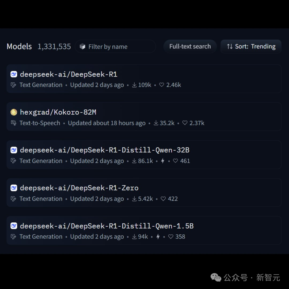This screenshot has height=289, width=289.
Task: Click the download icon next to 109k
Action: [x=134, y=85]
